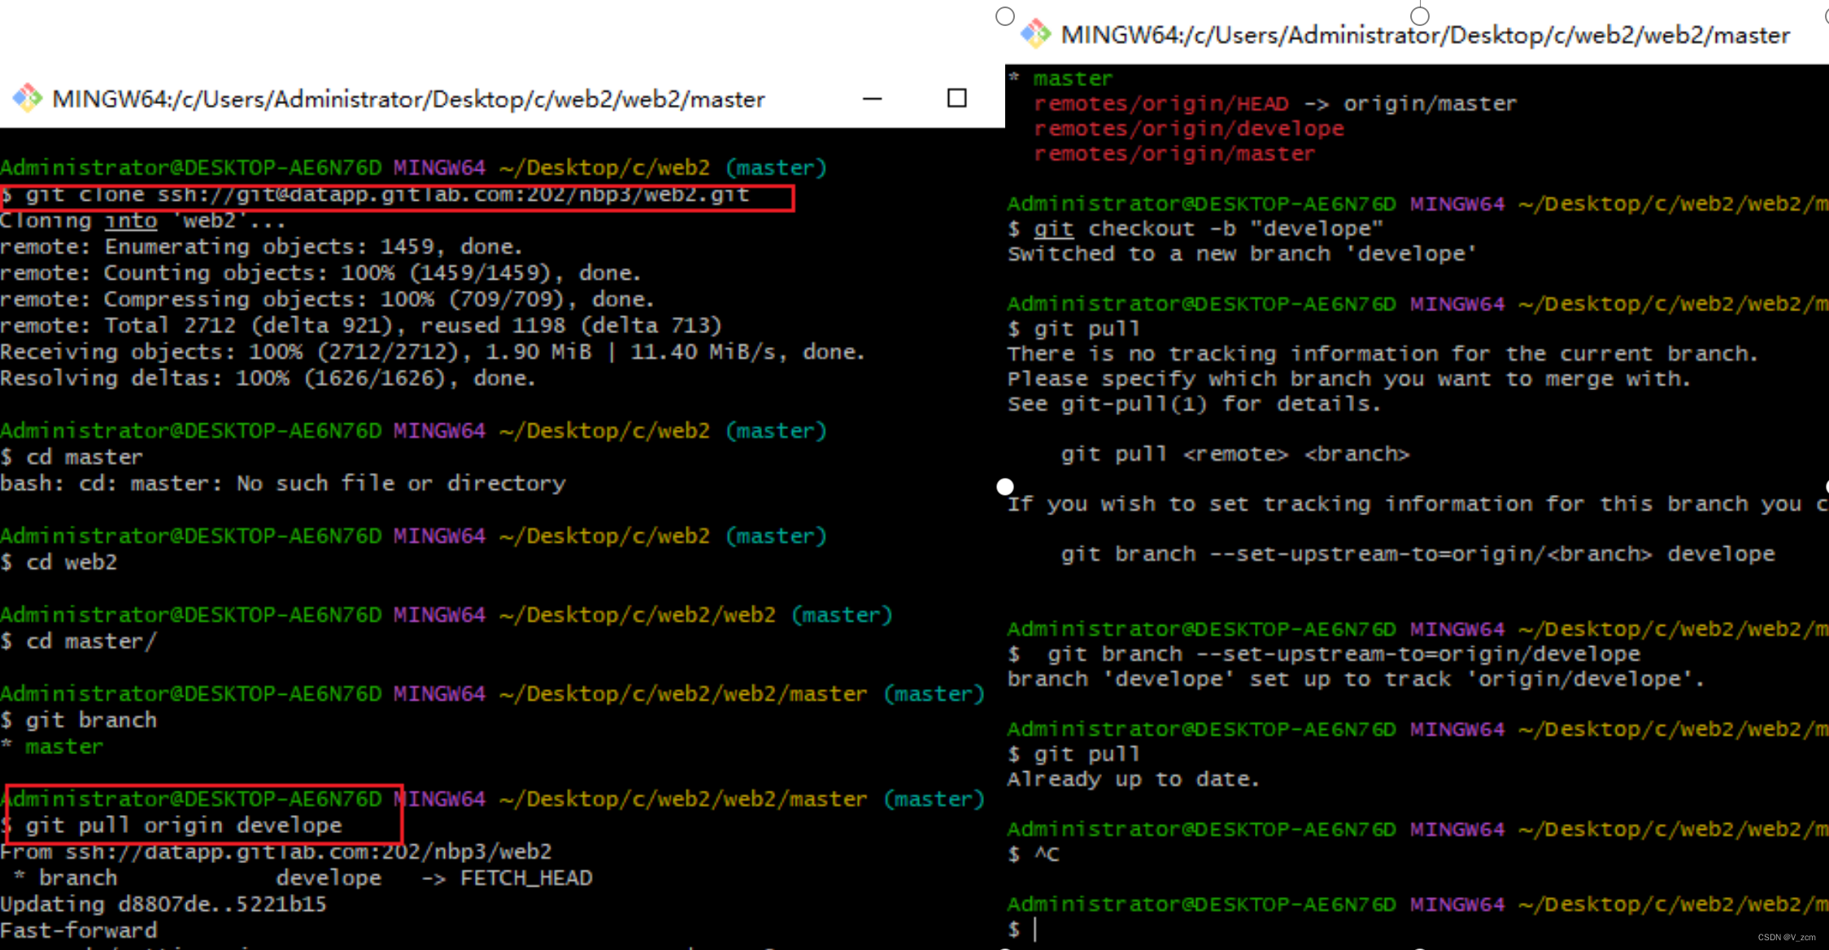Click the 'cd web2' command line
1829x950 pixels.
tap(72, 562)
